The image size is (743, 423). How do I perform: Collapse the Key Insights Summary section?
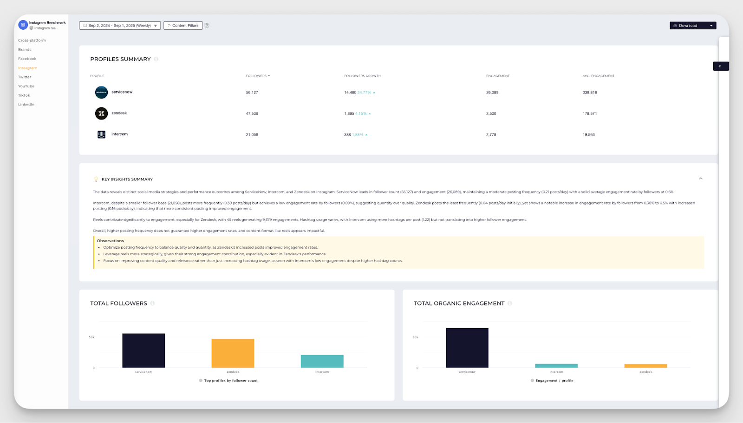pos(701,178)
